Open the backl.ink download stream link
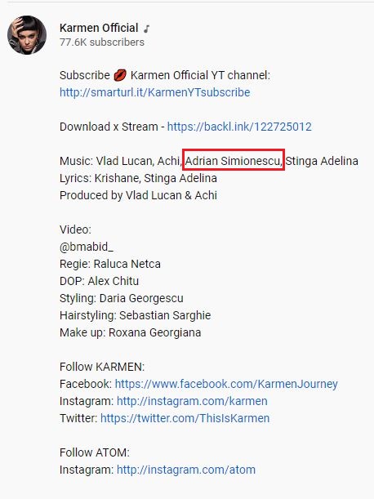The image size is (374, 499). [x=239, y=127]
